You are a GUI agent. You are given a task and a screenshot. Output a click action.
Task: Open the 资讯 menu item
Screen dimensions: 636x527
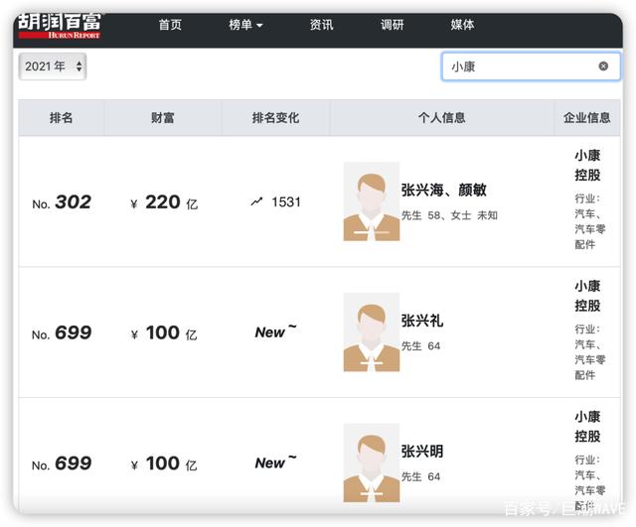[x=322, y=25]
